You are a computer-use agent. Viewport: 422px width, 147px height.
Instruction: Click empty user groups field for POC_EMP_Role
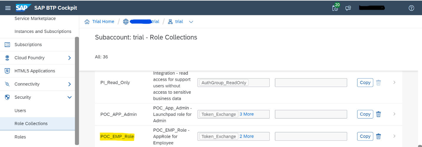point(311,136)
